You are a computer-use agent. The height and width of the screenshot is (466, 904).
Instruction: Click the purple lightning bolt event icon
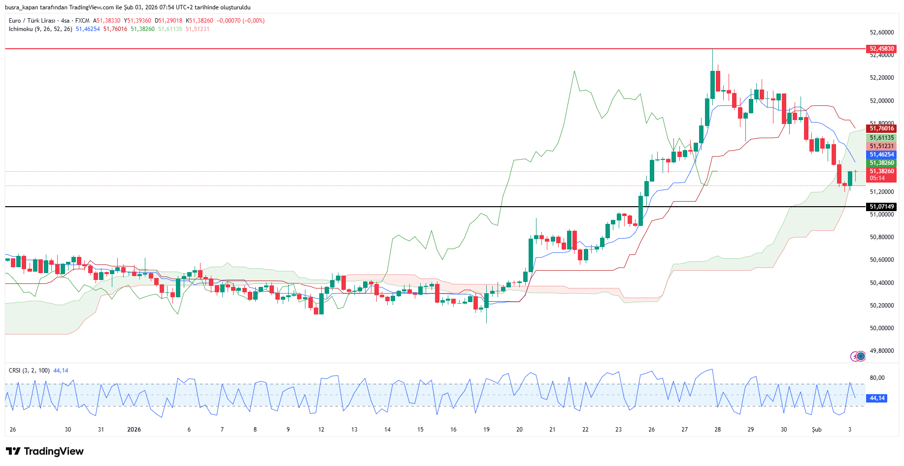click(855, 356)
